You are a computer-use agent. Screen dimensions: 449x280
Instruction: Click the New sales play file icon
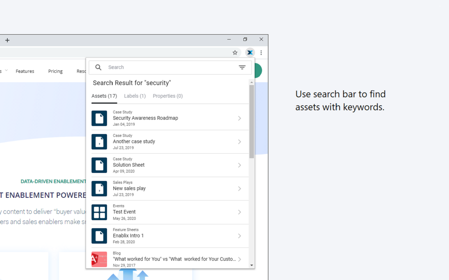click(99, 189)
